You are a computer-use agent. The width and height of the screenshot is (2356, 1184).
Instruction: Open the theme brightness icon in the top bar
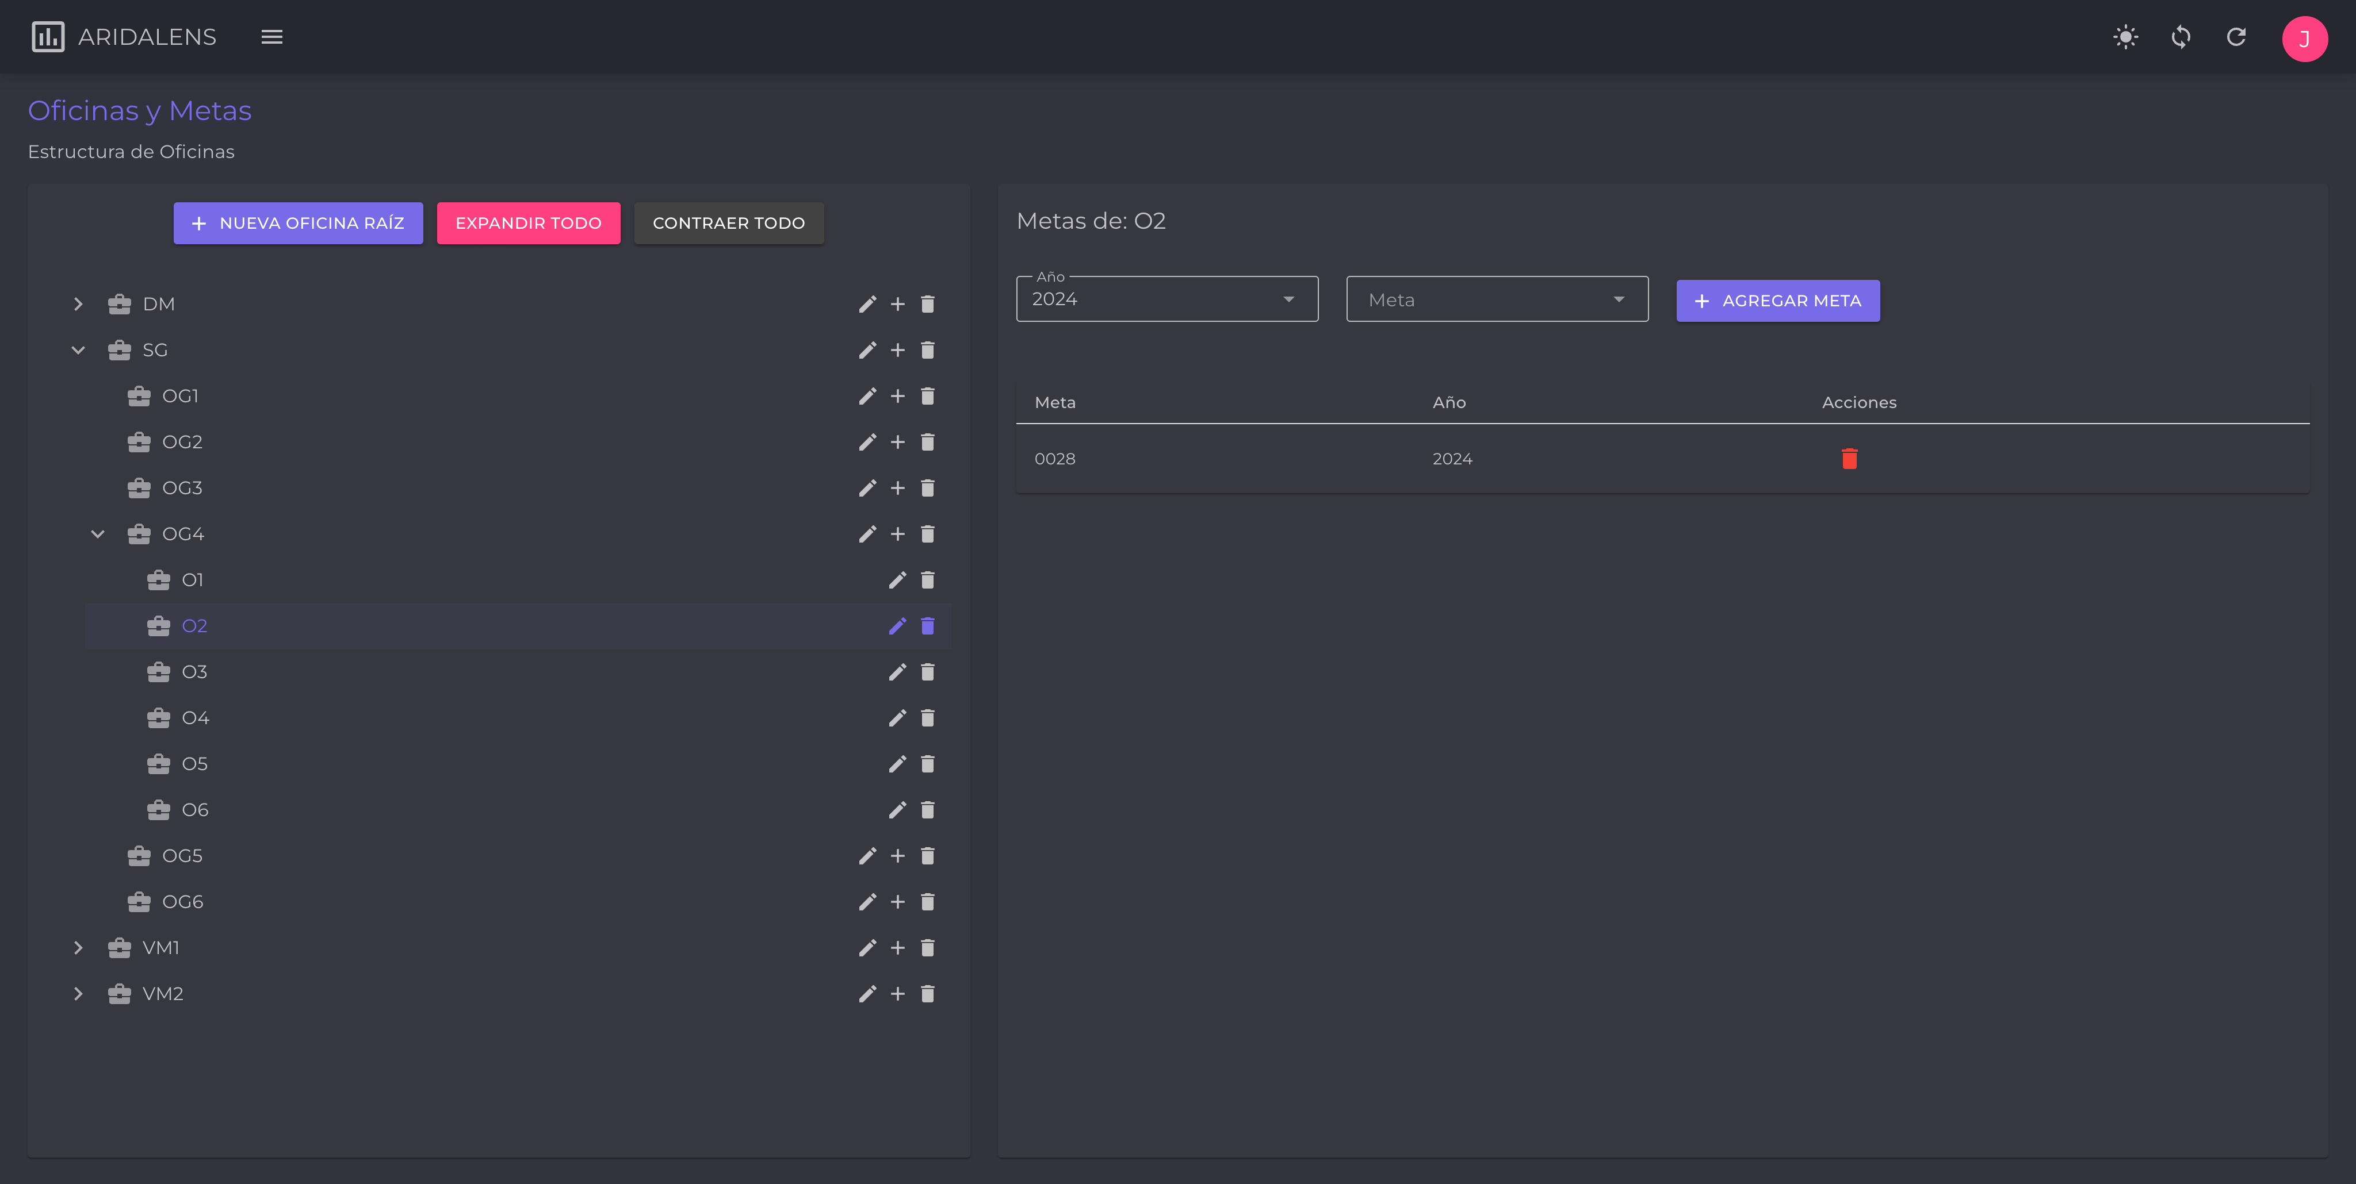coord(2125,37)
